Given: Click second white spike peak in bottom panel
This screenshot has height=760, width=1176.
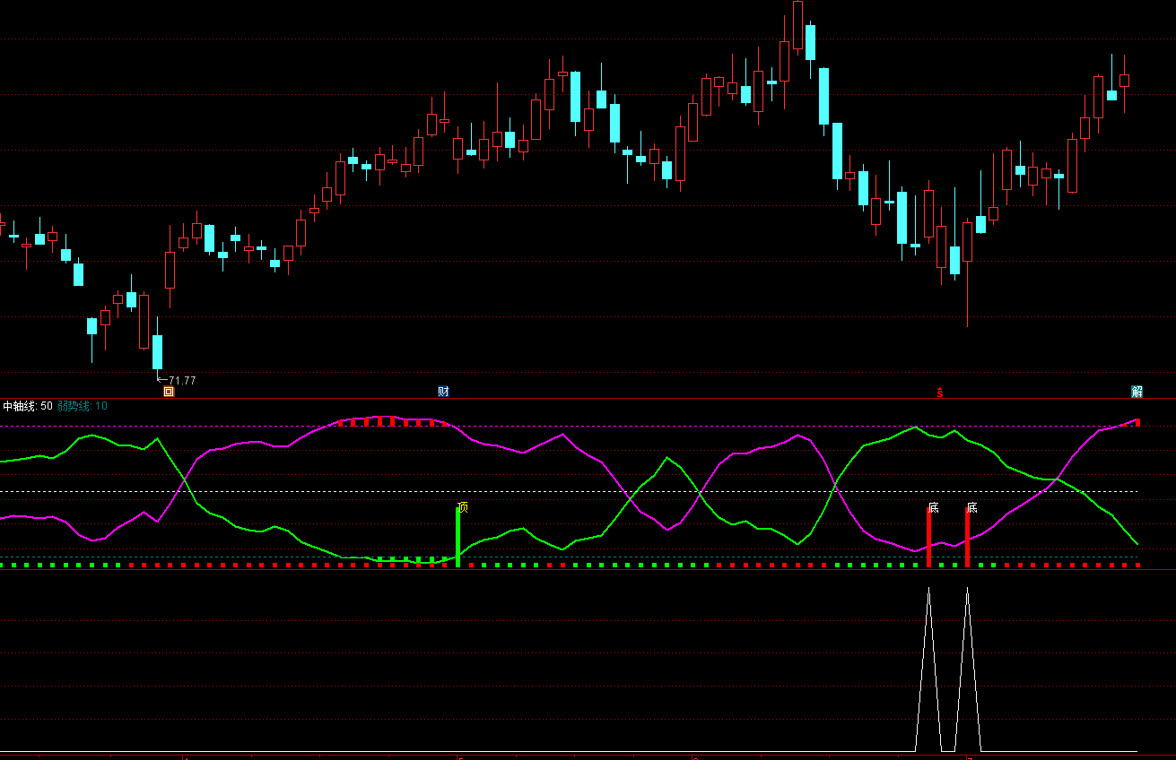Looking at the screenshot, I should click(967, 590).
